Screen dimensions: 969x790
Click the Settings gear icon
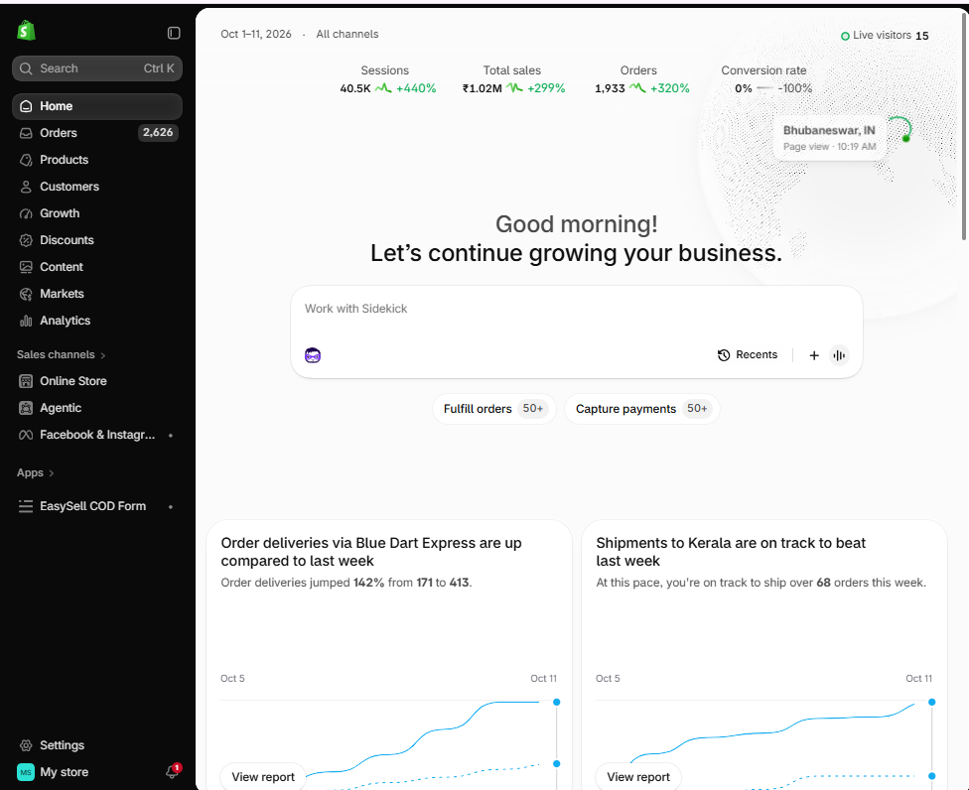pos(26,745)
